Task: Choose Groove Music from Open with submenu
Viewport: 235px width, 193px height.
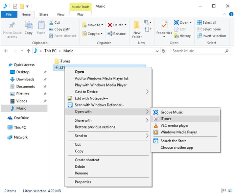Action: pos(186,112)
